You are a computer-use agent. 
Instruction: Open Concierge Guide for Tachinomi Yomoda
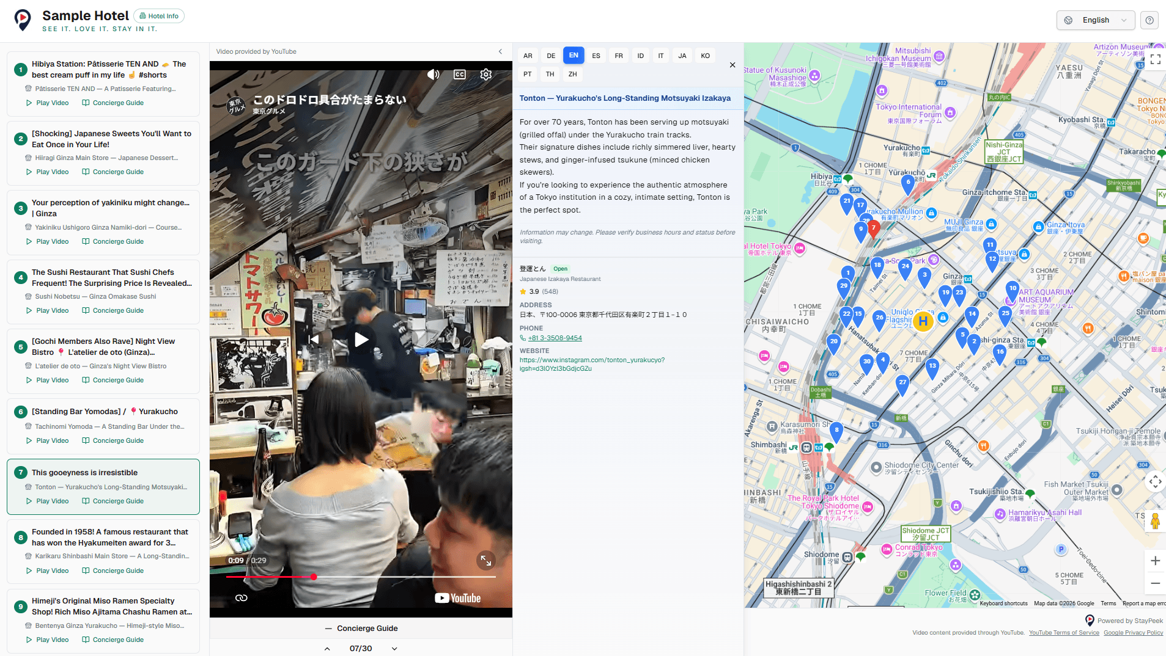113,440
